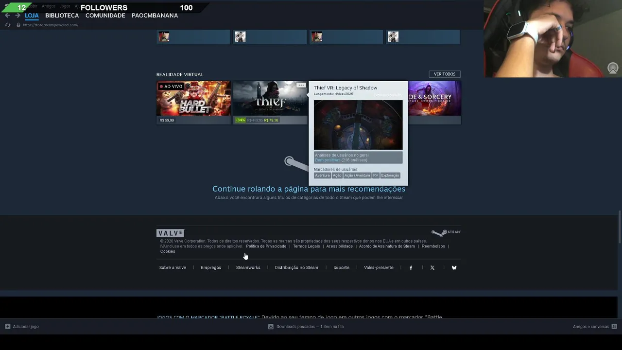This screenshot has width=622, height=350.
Task: Open Acessibilidade link
Action: tap(340, 246)
